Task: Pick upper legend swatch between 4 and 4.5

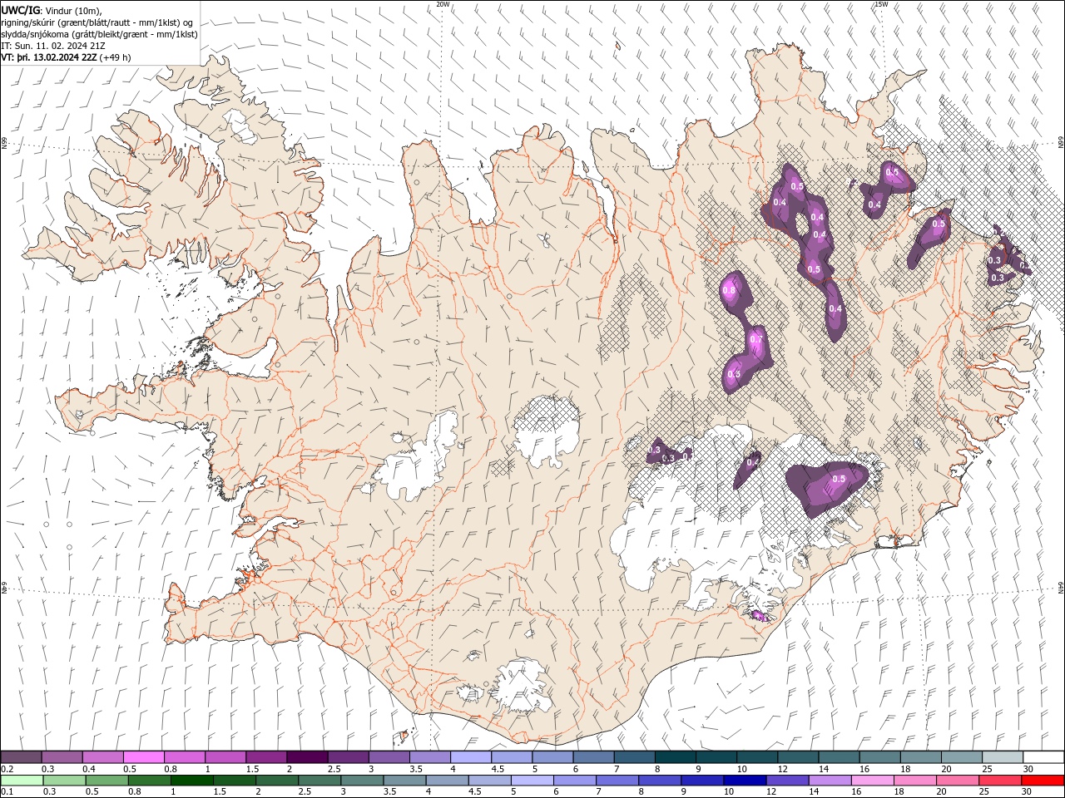Action: tap(471, 757)
